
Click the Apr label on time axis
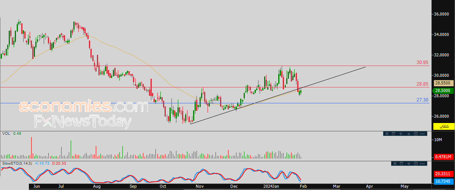(369, 187)
